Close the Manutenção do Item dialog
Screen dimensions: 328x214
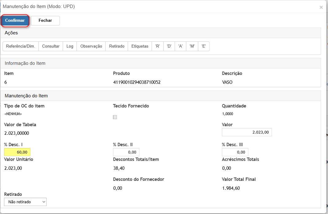[321, 7]
